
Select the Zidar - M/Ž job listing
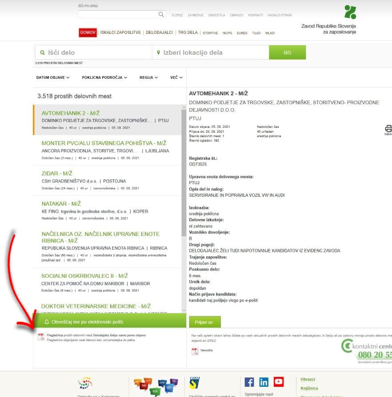57,173
